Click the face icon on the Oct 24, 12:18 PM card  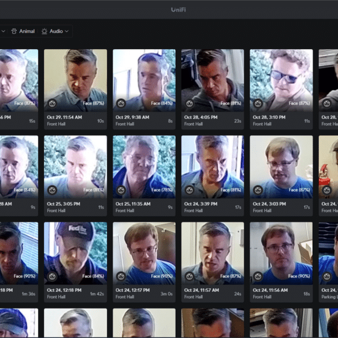coord(52,276)
